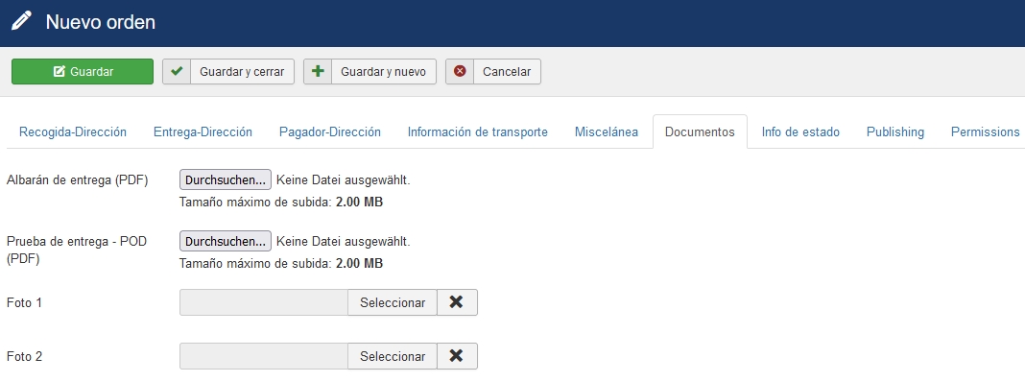Viewport: 1025px width, 382px height.
Task: Click Seleccionar button for Foto 2
Action: [x=393, y=356]
